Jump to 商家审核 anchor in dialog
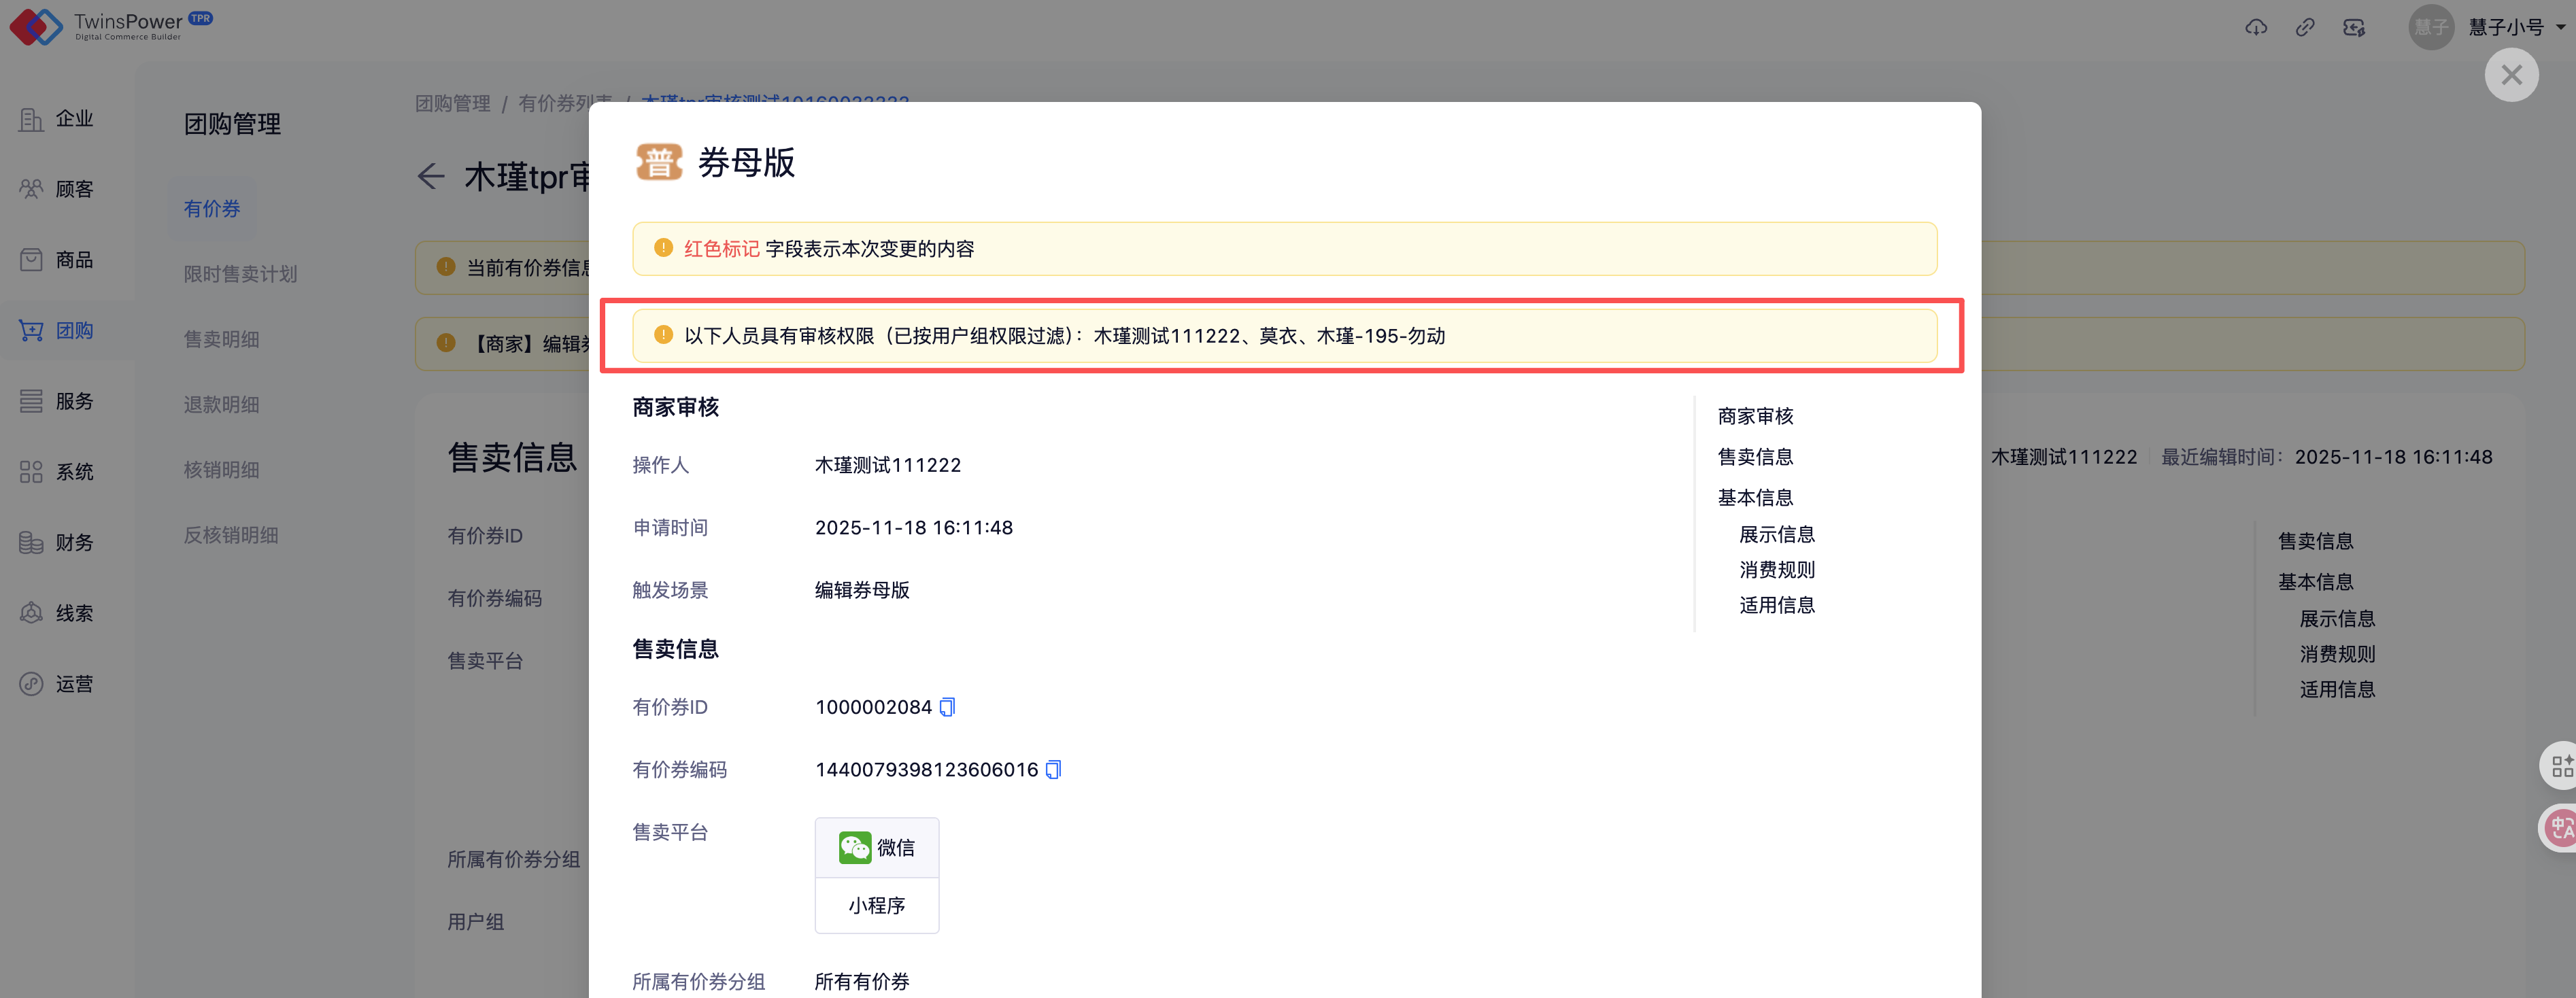 pos(1755,416)
